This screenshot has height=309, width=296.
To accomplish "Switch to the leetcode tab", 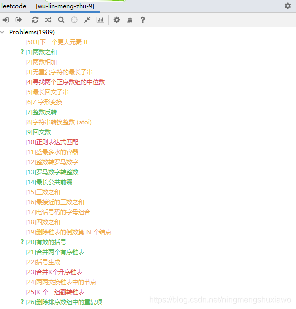I will [x=14, y=6].
